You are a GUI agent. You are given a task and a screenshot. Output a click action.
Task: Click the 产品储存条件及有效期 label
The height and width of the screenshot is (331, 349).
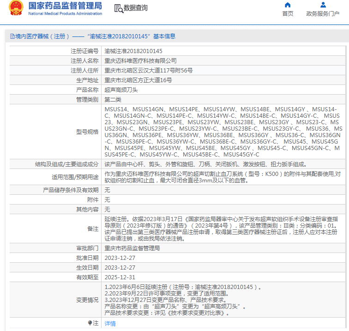point(71,190)
